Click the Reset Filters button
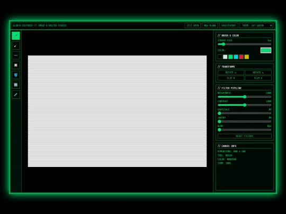Image resolution: width=286 pixels, height=214 pixels. coord(244,136)
